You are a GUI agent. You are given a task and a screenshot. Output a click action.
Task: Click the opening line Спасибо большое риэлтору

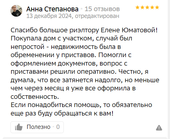tap(55, 30)
